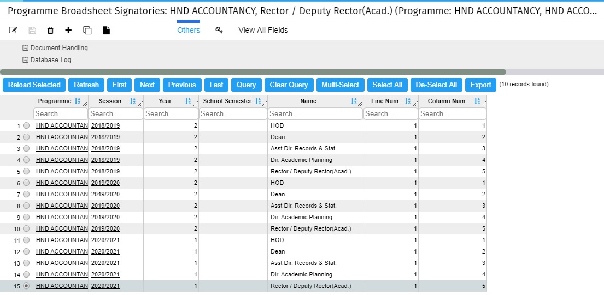Click 'HOD' name cell in row 11
Viewport: 604px width, 295px height.
(277, 240)
